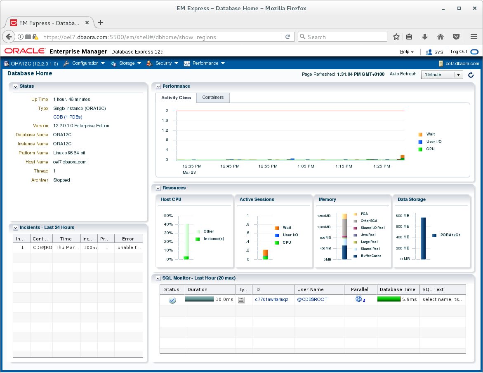Click the @CDB$ROOT user name link
This screenshot has height=373, width=483.
(312, 299)
